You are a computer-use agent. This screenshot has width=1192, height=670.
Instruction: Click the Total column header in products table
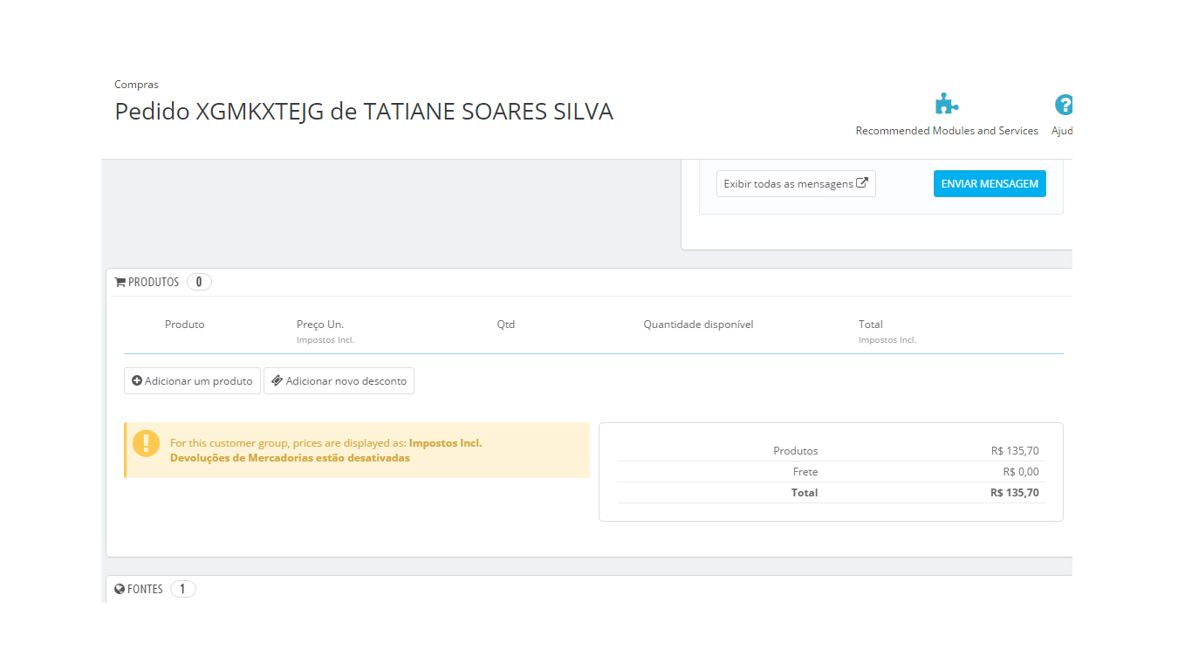coord(871,325)
